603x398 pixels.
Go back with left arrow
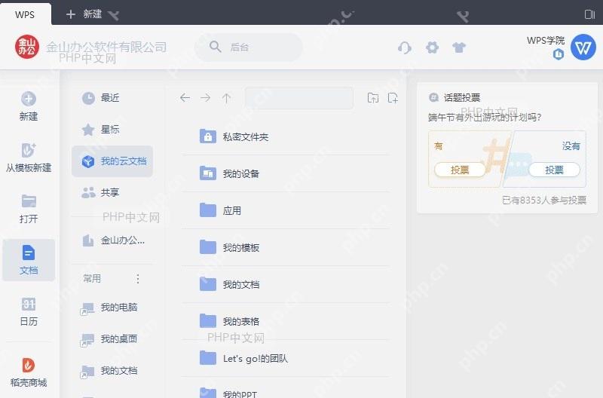tap(185, 98)
